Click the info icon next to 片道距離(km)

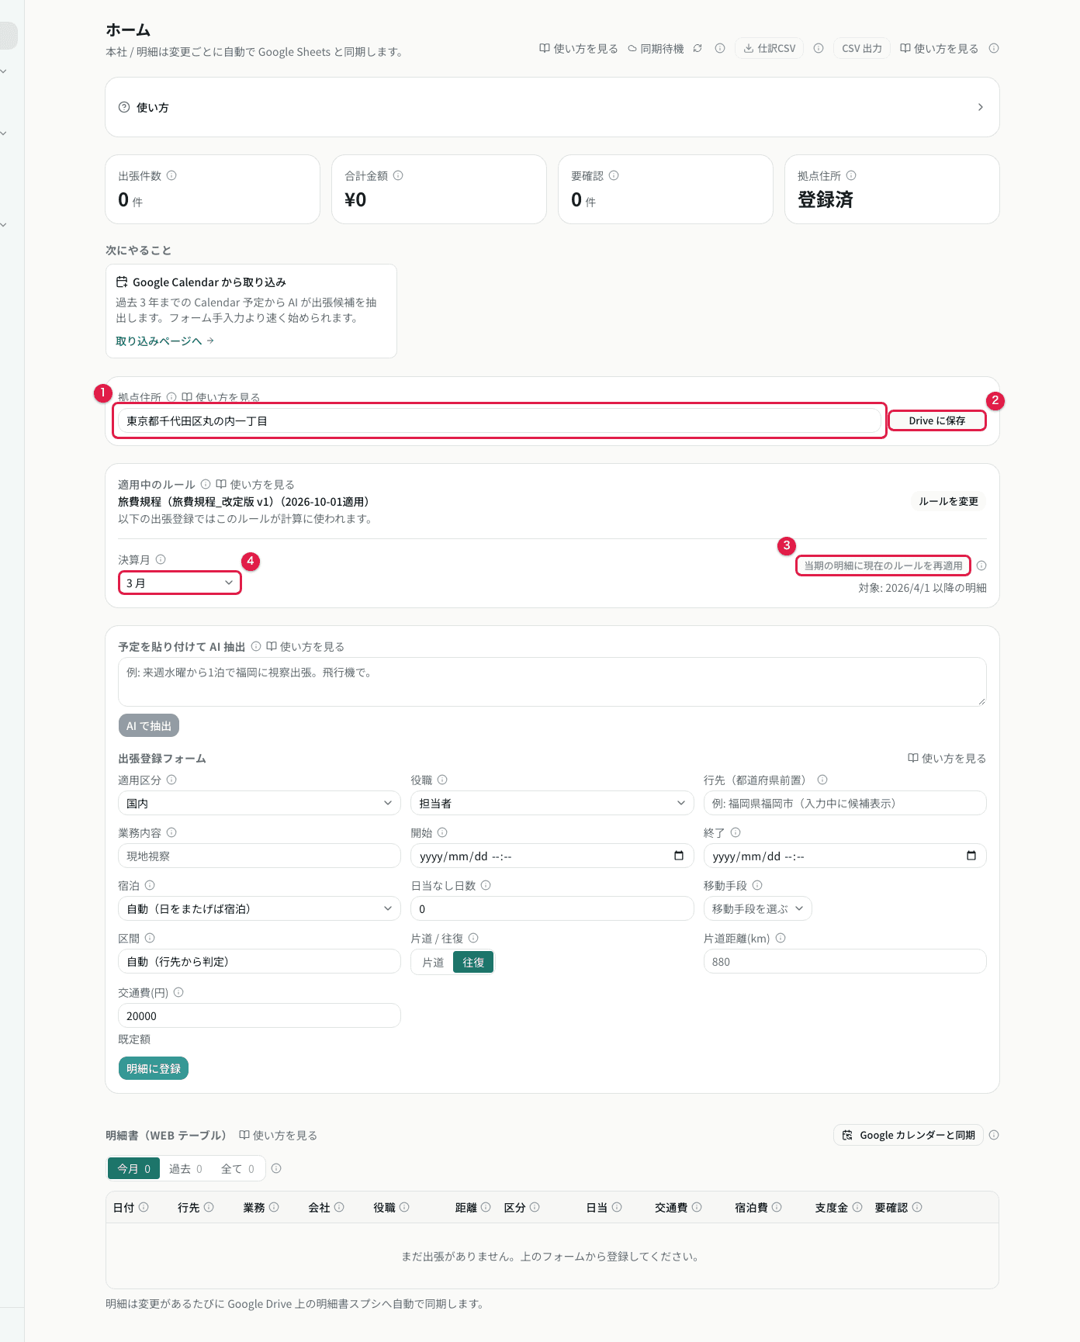click(x=781, y=938)
